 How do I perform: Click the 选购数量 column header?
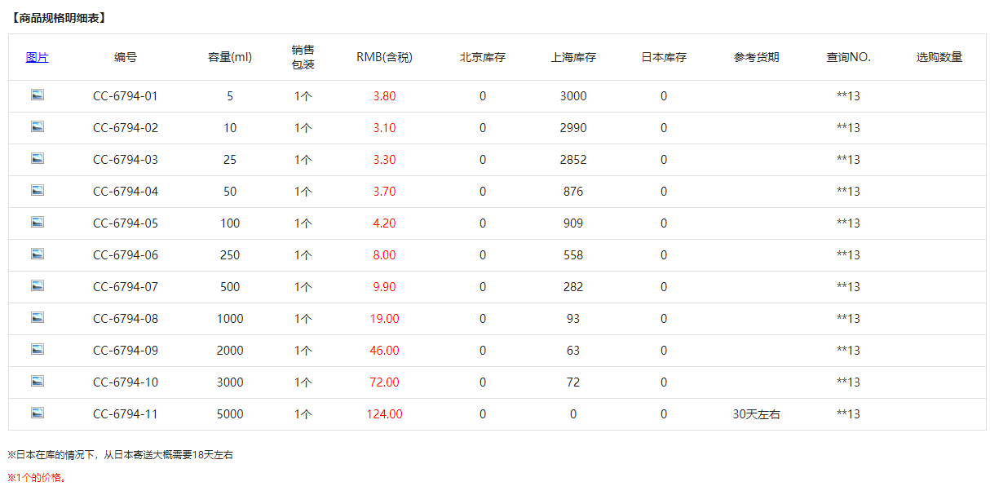939,57
